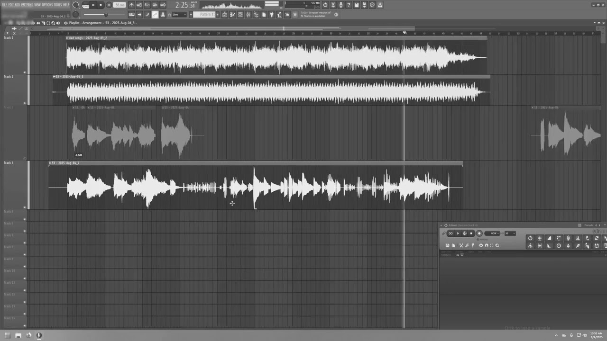Click the undo history icon
Screen dimensions: 607x341
(325, 5)
